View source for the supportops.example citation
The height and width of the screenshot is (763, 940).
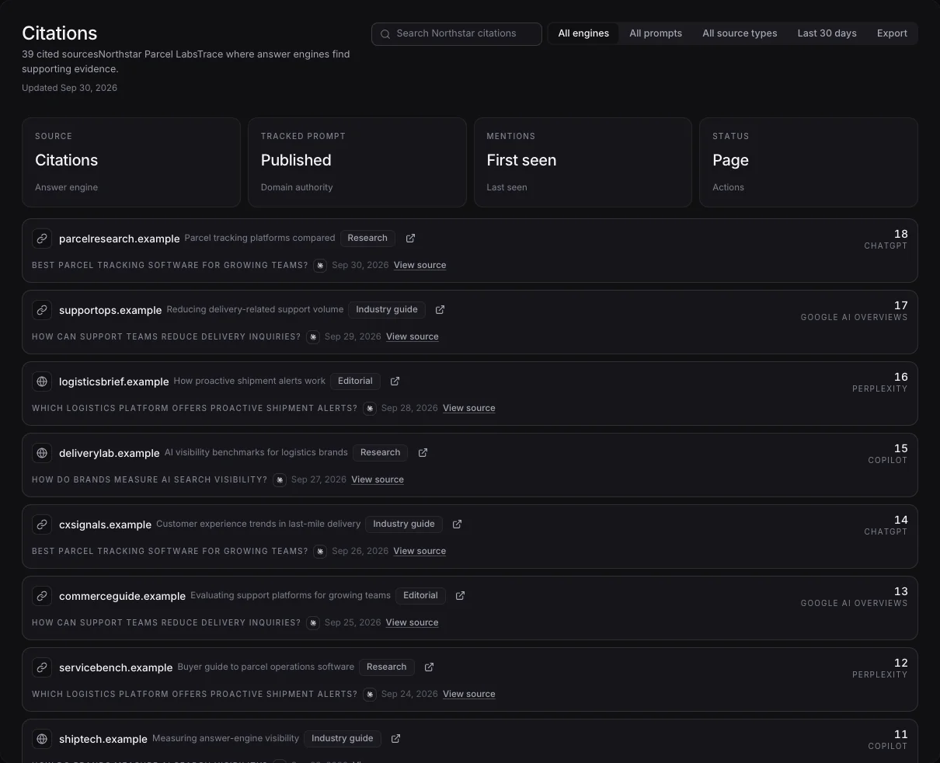(x=413, y=337)
